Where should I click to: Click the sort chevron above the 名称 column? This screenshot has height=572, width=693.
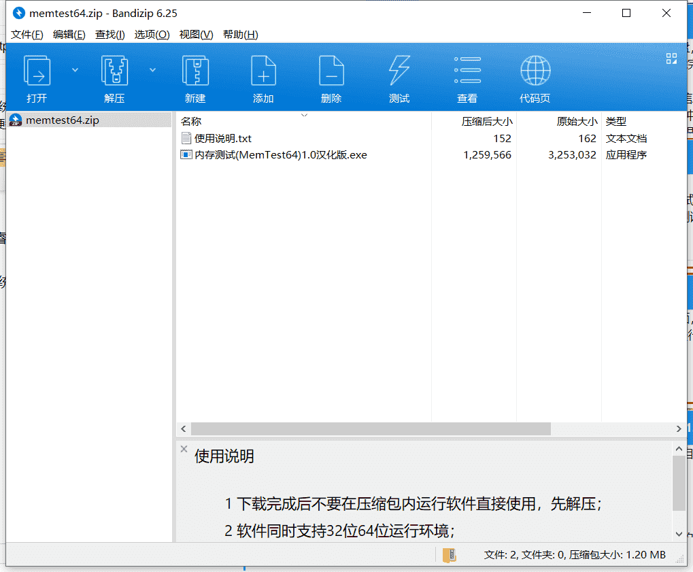[304, 115]
